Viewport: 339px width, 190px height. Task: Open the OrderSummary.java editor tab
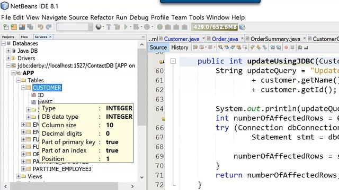click(x=275, y=39)
